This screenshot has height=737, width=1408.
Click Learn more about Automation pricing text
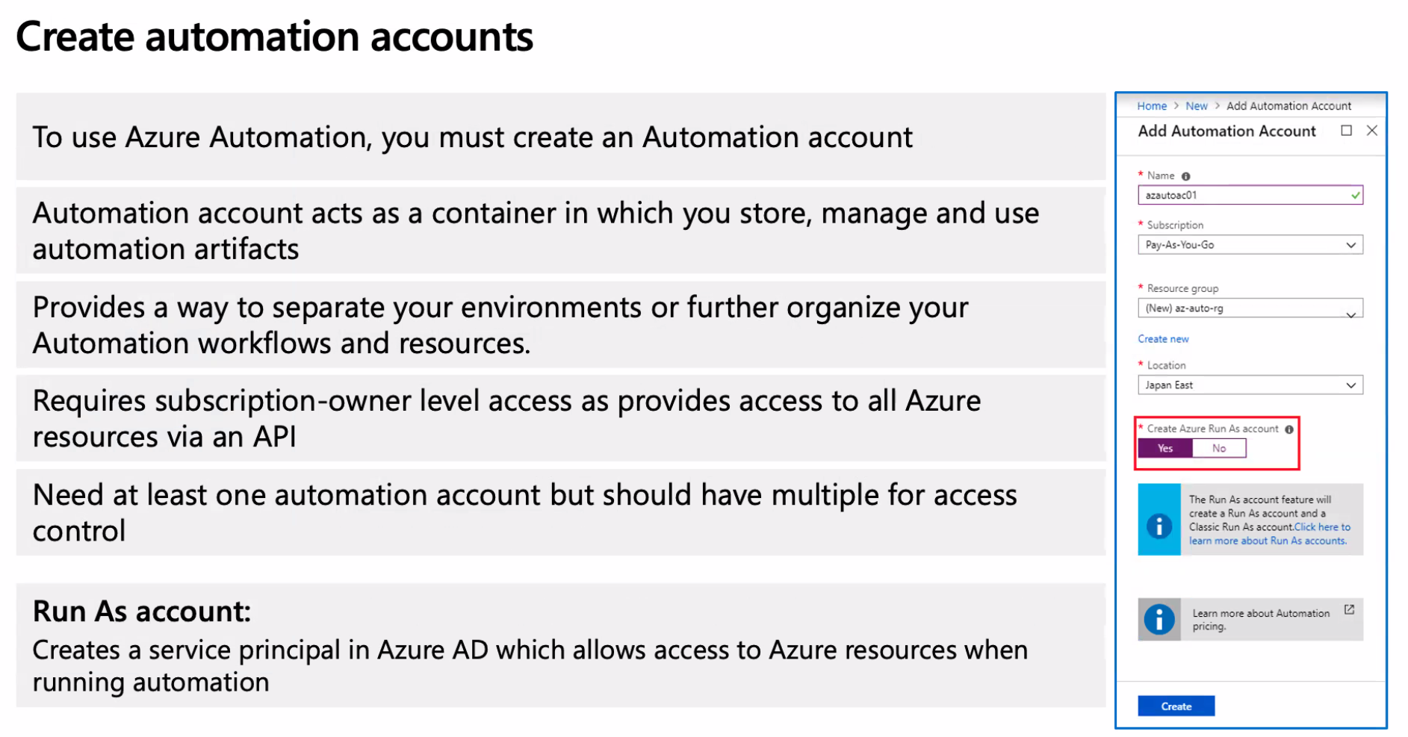point(1260,620)
